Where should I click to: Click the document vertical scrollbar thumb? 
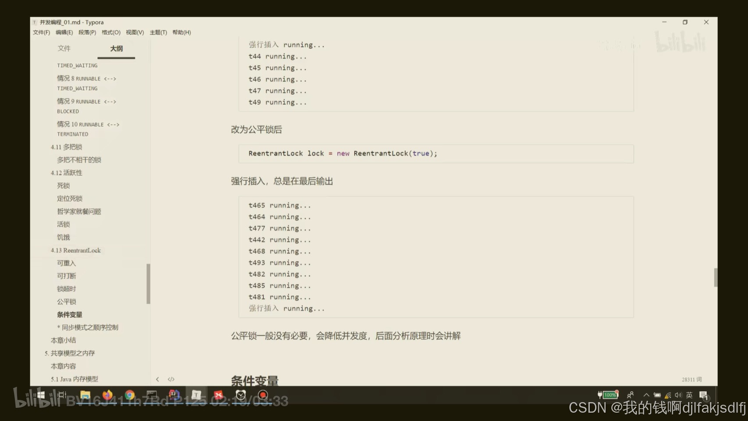click(716, 278)
